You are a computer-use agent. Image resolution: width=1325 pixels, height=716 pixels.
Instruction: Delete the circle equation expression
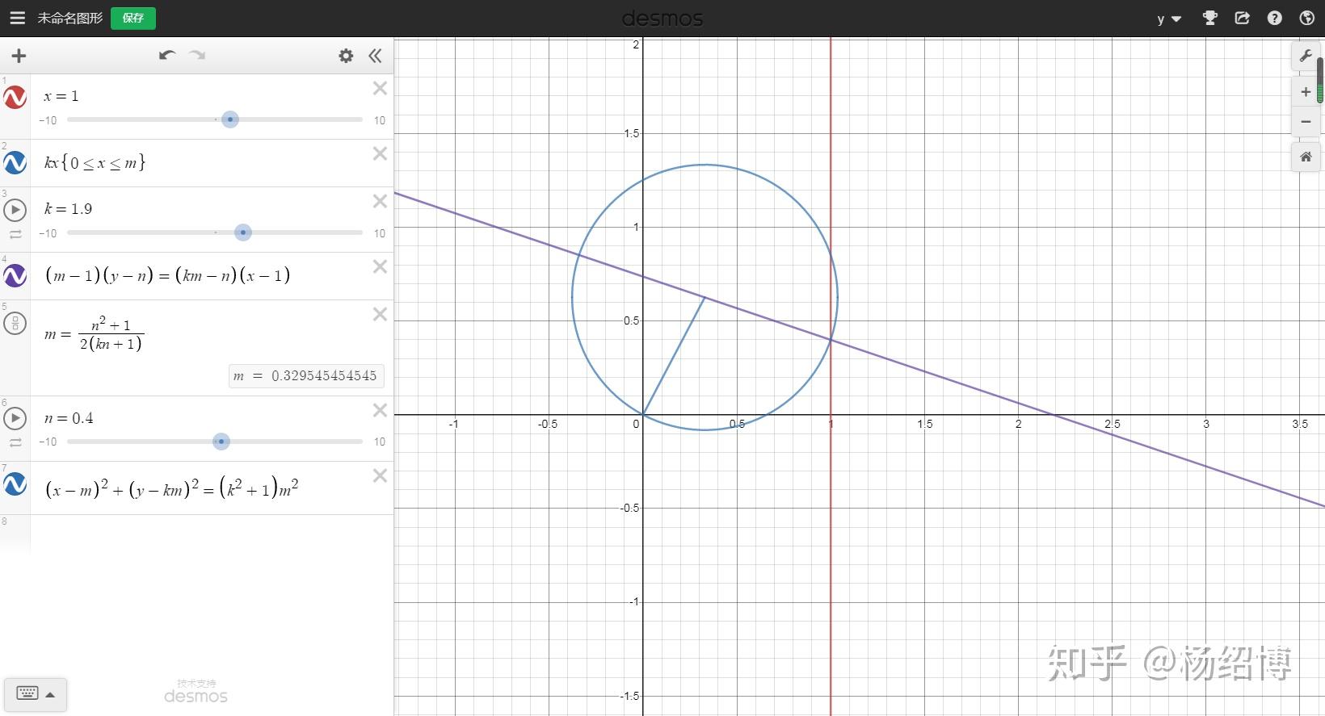pos(380,475)
